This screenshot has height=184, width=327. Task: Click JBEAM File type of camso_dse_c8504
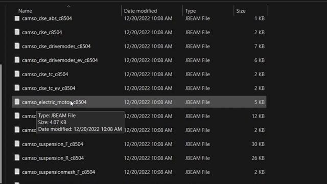pyautogui.click(x=197, y=32)
